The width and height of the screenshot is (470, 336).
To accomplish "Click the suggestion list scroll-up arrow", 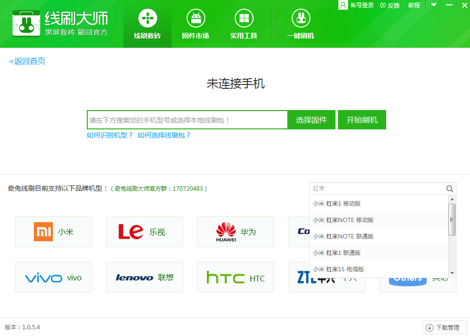I will 452,199.
